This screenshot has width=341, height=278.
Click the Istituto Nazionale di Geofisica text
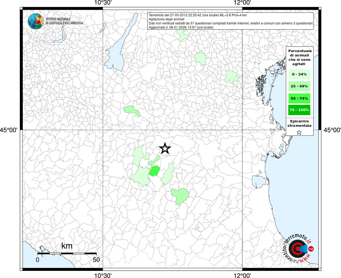[x=64, y=21]
